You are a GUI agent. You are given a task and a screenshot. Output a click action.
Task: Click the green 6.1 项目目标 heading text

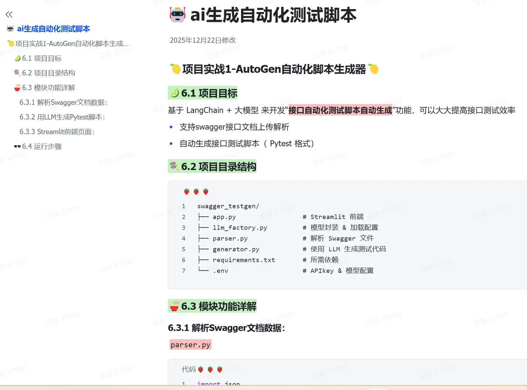tap(209, 93)
